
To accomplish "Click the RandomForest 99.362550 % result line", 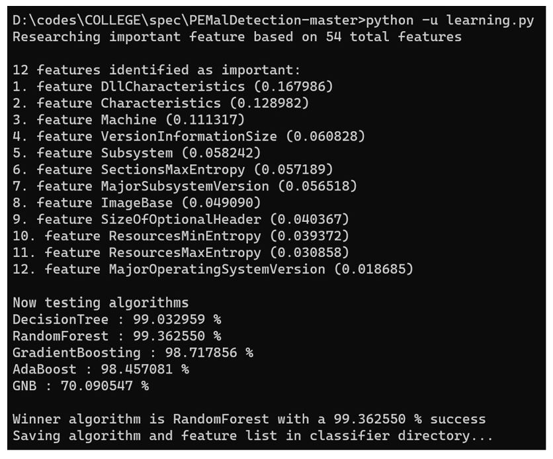I will [x=117, y=336].
